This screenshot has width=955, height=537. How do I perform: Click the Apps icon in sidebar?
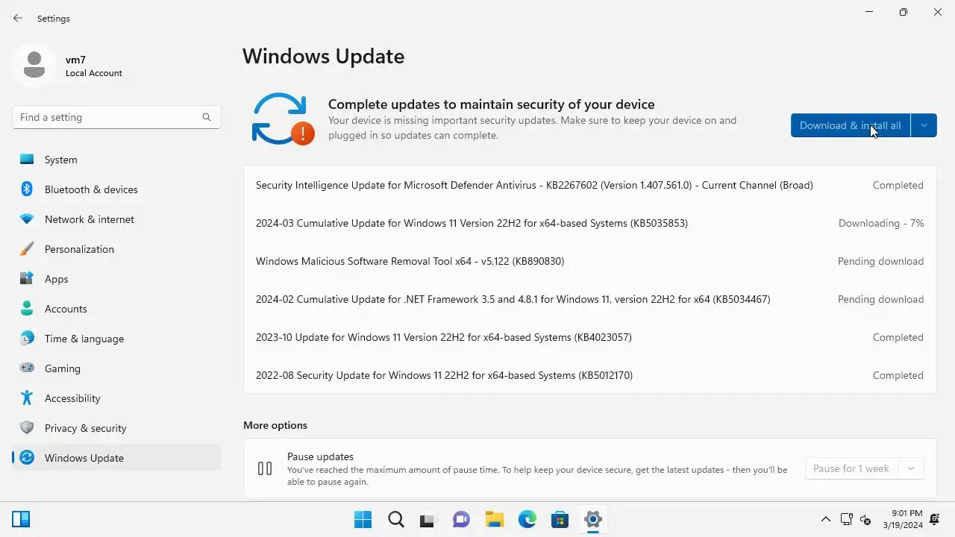(x=27, y=279)
